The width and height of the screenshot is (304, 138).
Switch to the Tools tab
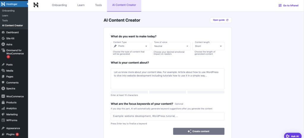[98, 5]
